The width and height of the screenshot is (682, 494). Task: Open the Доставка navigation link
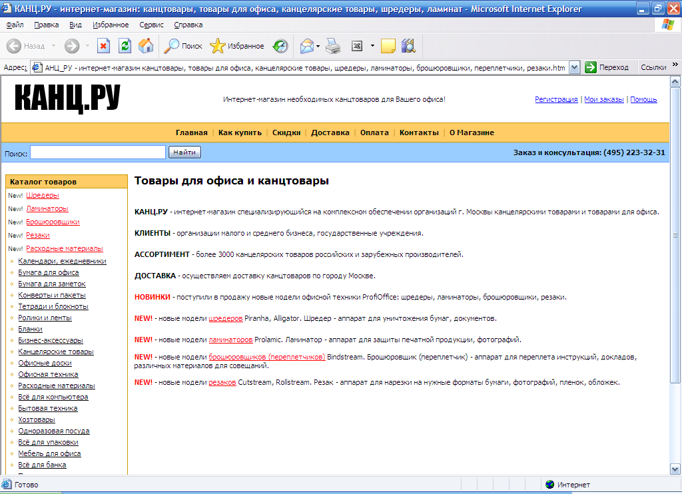(330, 132)
